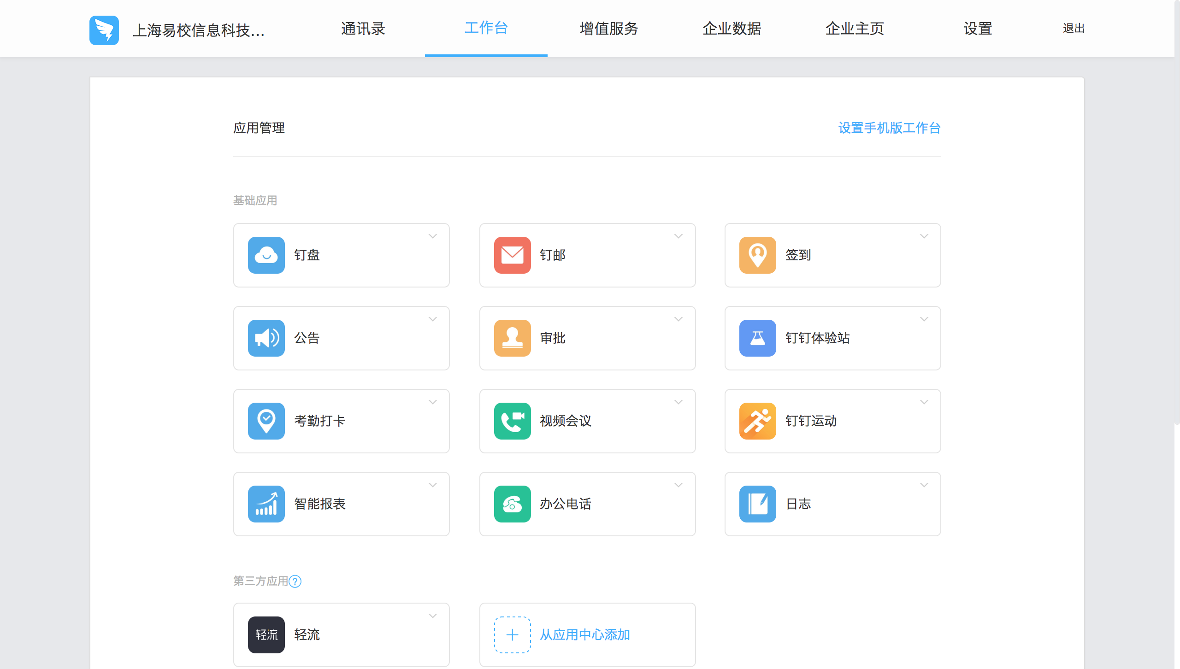Click the 钉钉运动 app label

tap(811, 421)
